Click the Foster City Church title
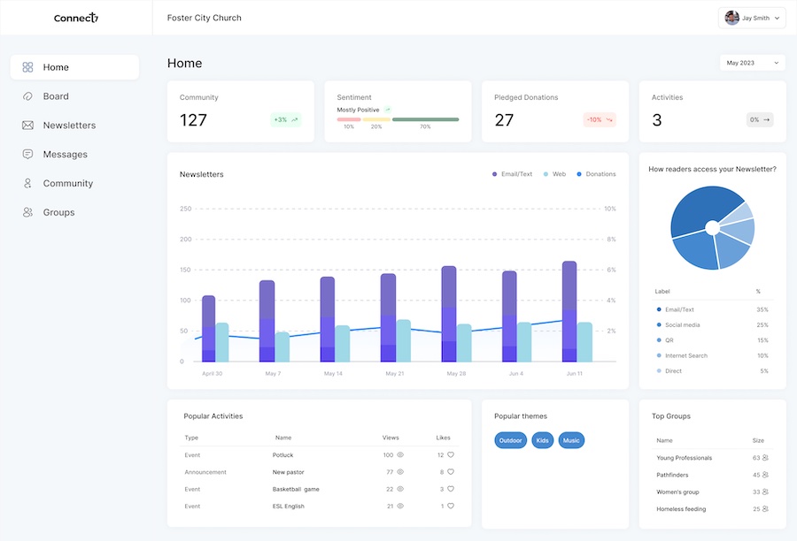The height and width of the screenshot is (541, 797). pyautogui.click(x=205, y=18)
